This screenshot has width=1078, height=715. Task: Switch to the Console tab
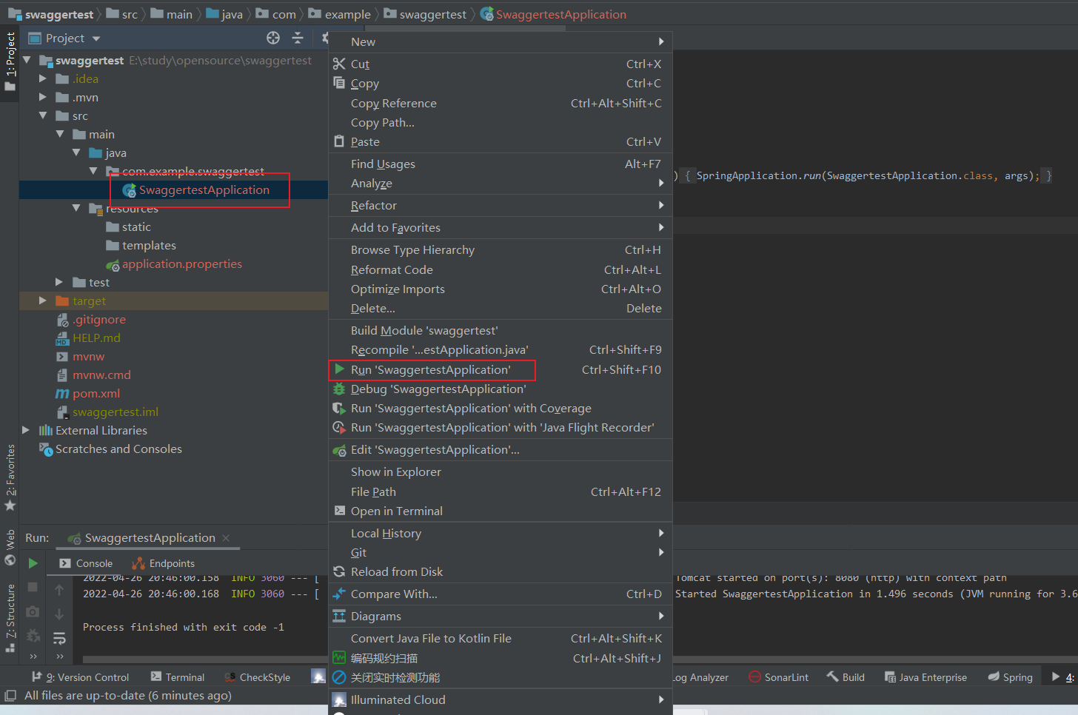(x=86, y=563)
